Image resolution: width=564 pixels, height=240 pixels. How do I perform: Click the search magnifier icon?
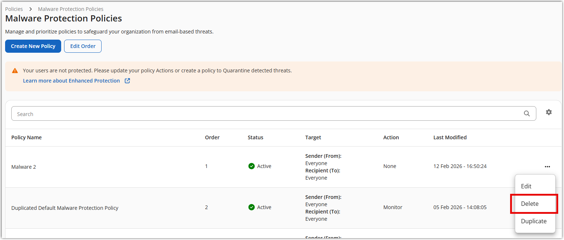click(526, 113)
